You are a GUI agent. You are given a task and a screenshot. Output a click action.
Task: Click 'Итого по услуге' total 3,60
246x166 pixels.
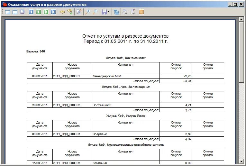click(x=188, y=139)
